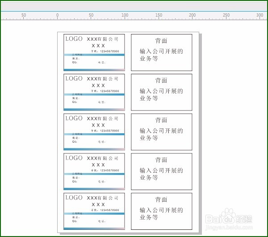Select '输入公司开展的业务等' text in the top back card

(161, 55)
